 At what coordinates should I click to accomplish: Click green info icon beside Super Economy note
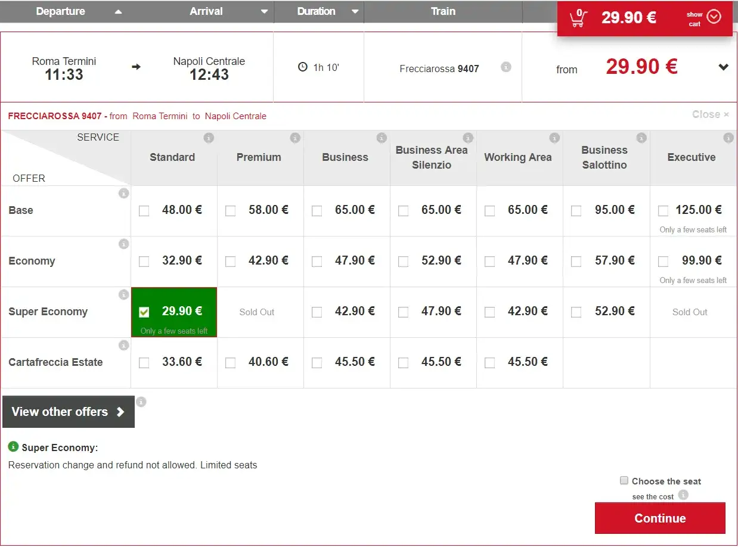tap(13, 446)
